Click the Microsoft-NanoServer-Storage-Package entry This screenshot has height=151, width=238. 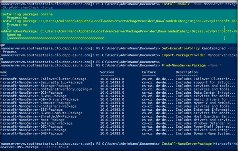tap(35, 86)
